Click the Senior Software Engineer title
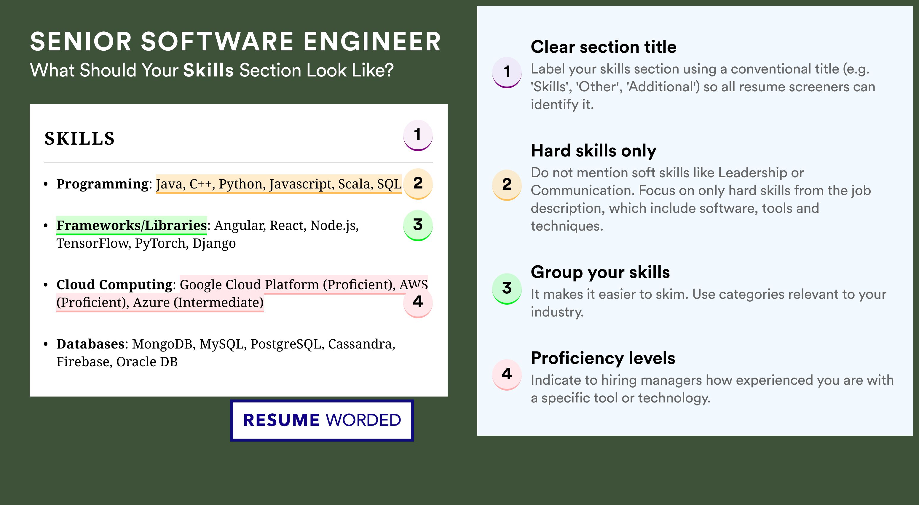Screen dimensions: 919x505 coord(235,41)
